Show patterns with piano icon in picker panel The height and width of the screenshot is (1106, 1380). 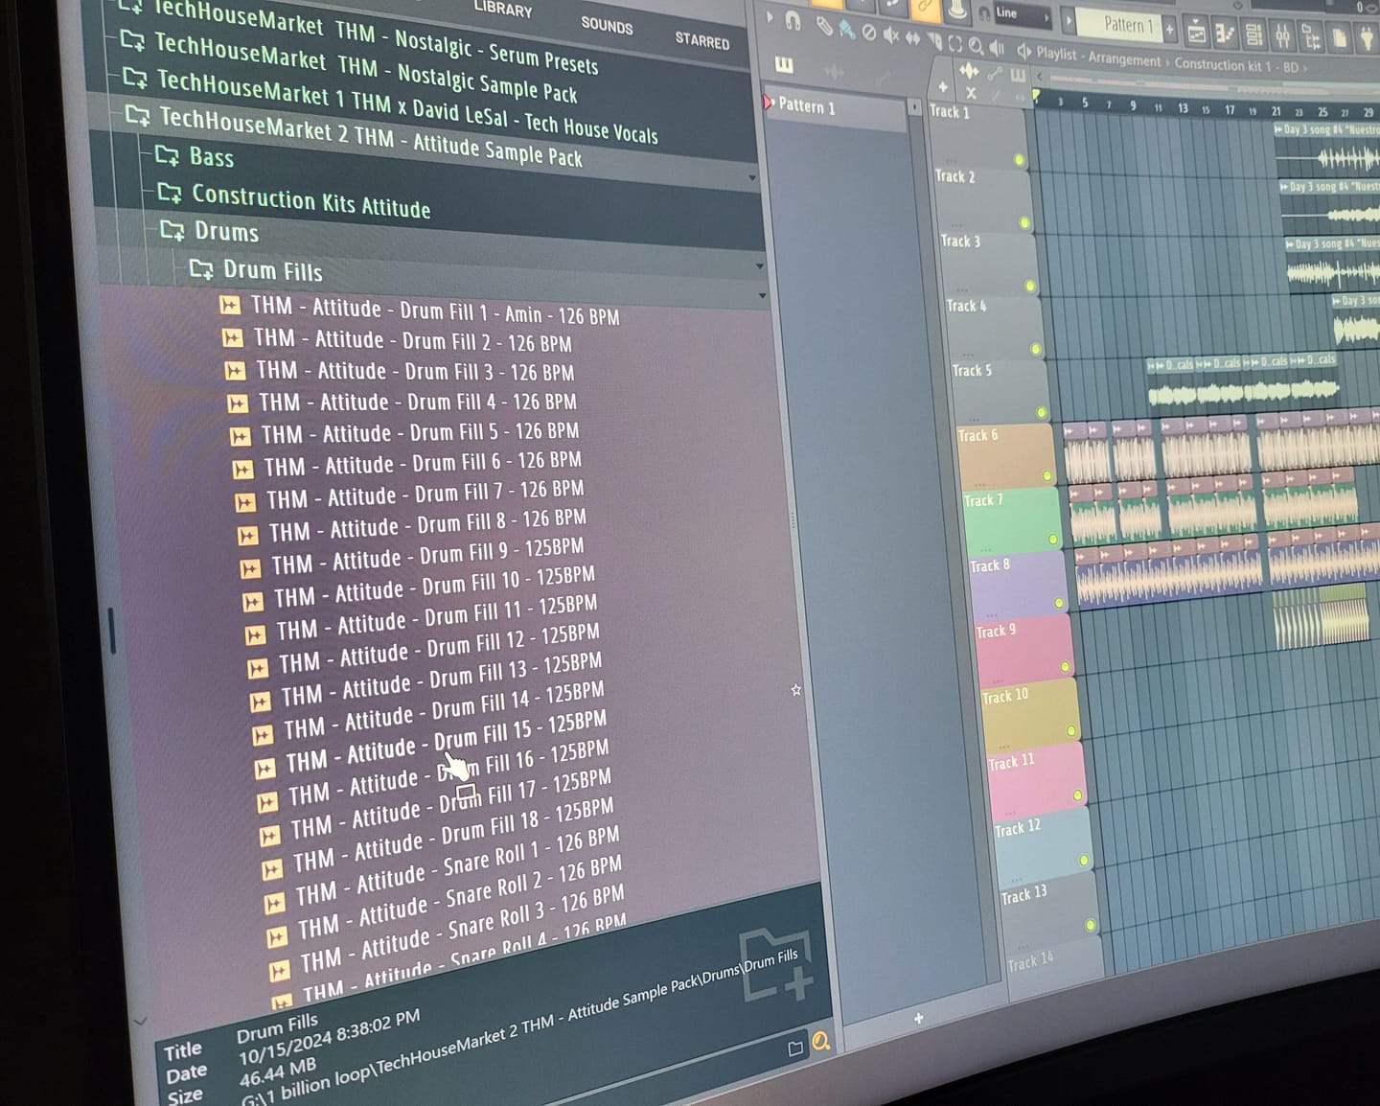coord(784,64)
